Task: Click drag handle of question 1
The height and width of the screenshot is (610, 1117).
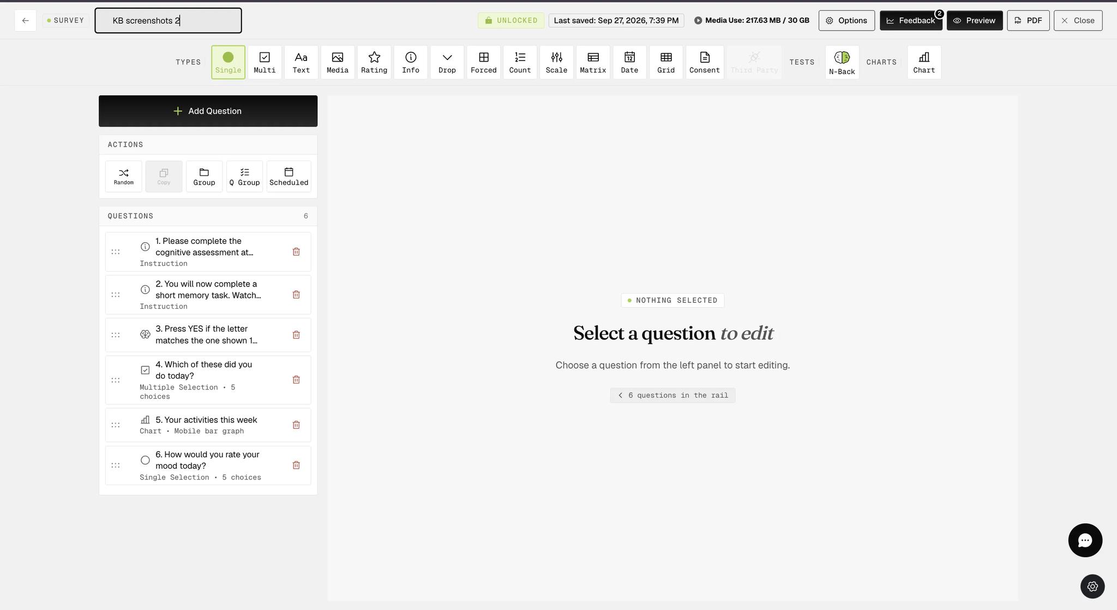Action: (116, 252)
